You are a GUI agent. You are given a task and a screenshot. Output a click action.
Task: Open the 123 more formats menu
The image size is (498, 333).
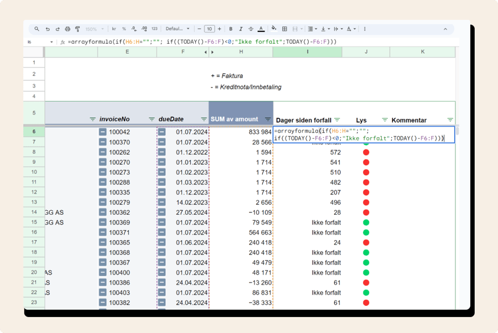tap(154, 29)
